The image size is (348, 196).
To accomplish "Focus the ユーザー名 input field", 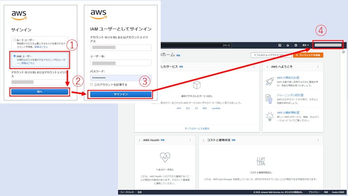I will coord(121,63).
